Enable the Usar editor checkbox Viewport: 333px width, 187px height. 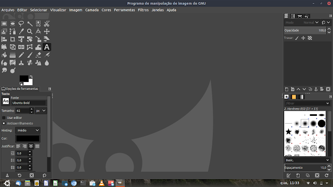click(4, 118)
